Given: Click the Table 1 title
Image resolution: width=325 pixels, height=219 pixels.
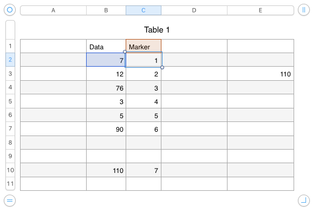Looking at the screenshot, I should [x=160, y=30].
